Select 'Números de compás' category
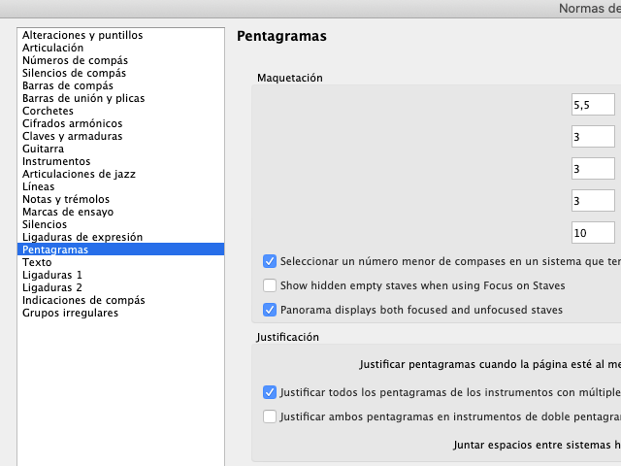621x466 pixels. (75, 60)
